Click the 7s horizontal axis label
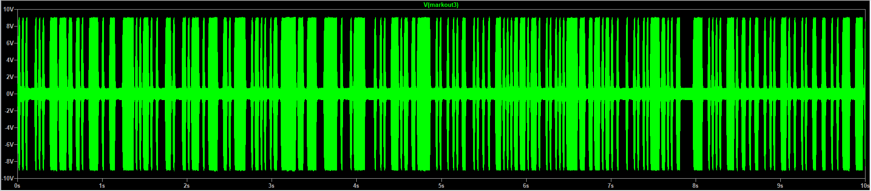 point(611,186)
